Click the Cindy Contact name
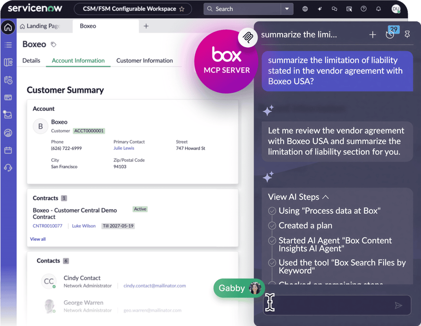The image size is (421, 326). 82,278
